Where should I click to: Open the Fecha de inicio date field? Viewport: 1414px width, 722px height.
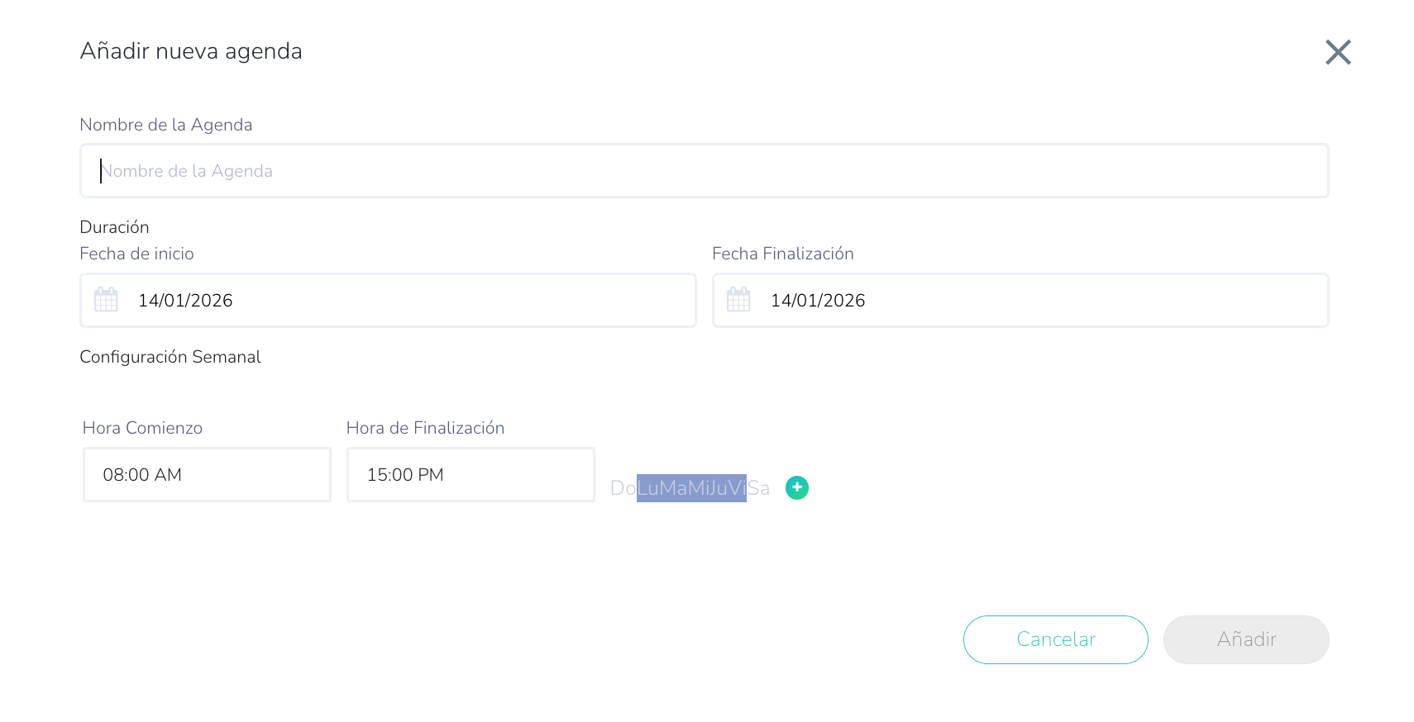click(397, 301)
